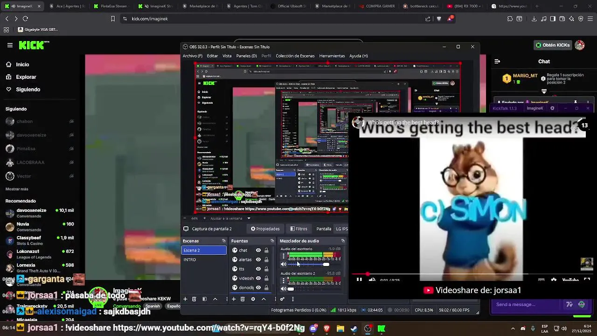Open source properties gear in Fuentes toolbar

253,299
